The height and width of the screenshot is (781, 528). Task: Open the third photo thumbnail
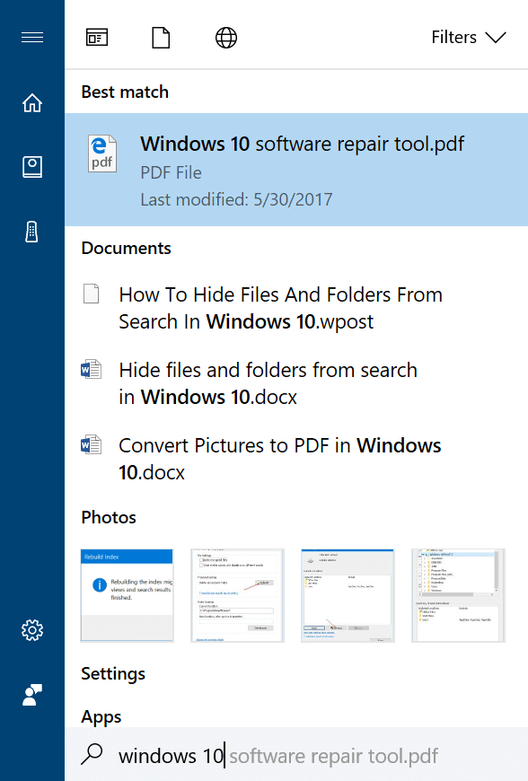(x=348, y=595)
